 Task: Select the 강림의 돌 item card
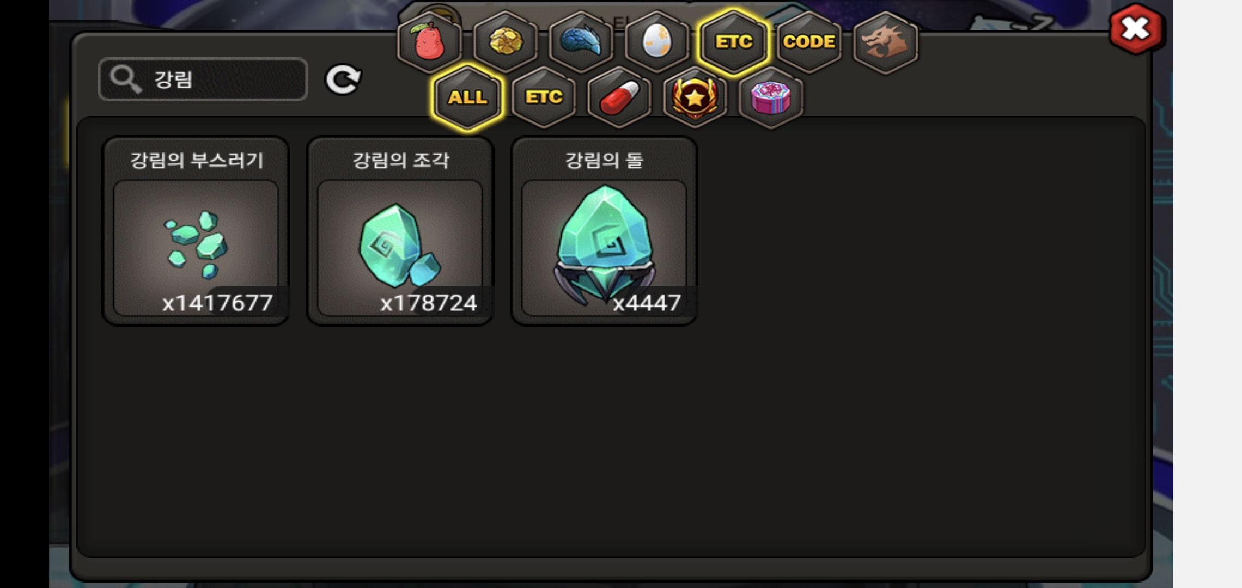tap(604, 231)
